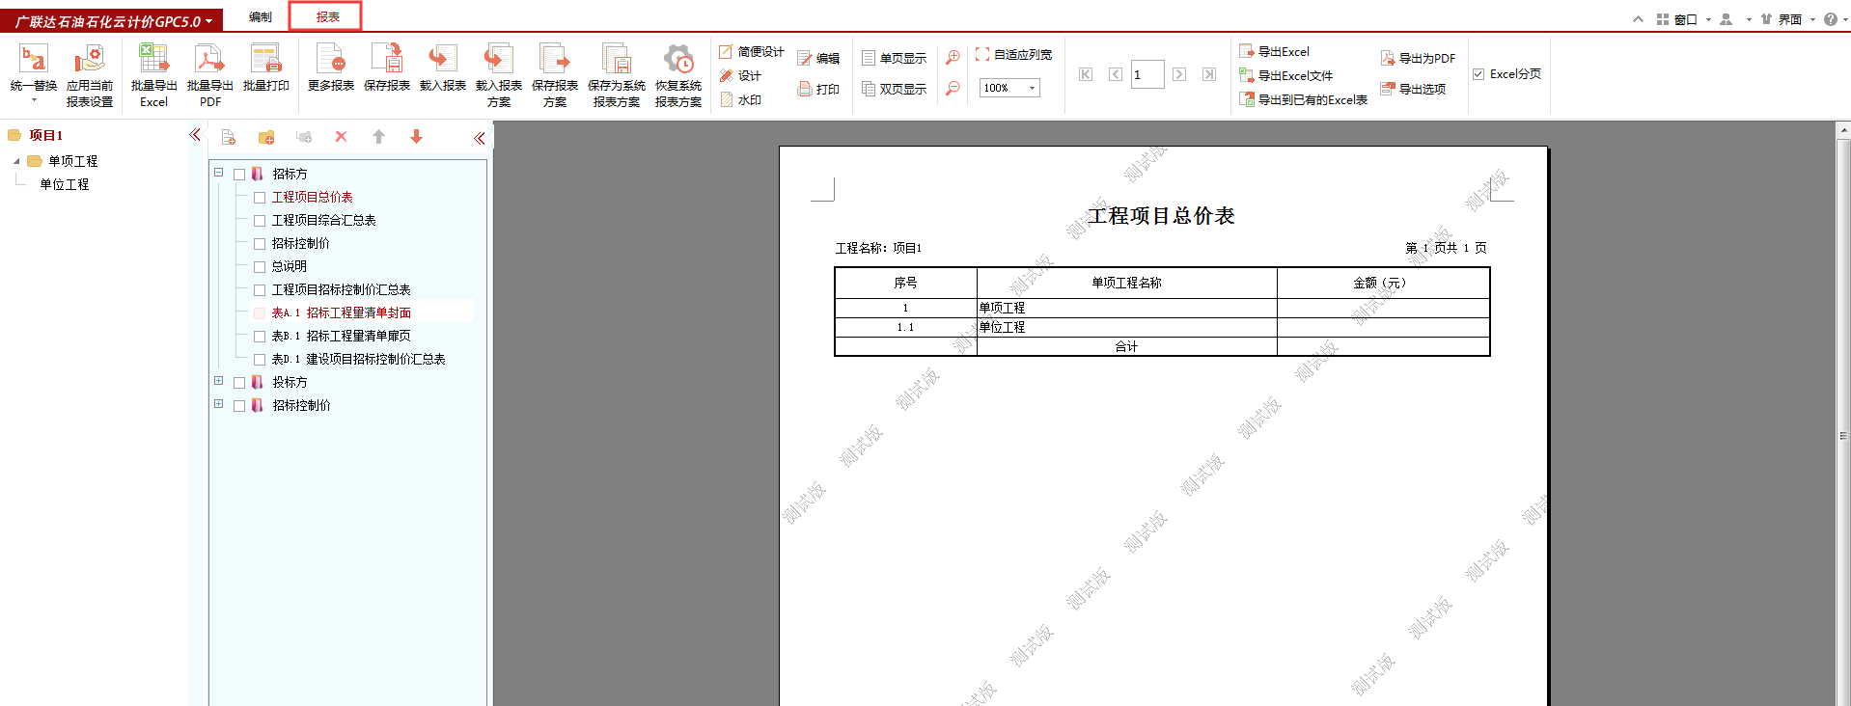Expand the 投标方 tree node

click(x=219, y=381)
